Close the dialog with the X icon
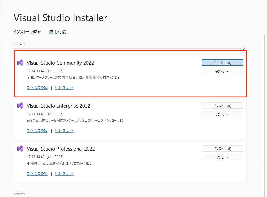The height and width of the screenshot is (197, 267). (244, 49)
